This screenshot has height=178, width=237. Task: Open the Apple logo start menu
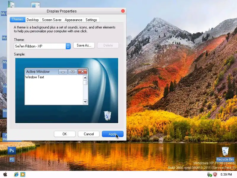coord(5,174)
